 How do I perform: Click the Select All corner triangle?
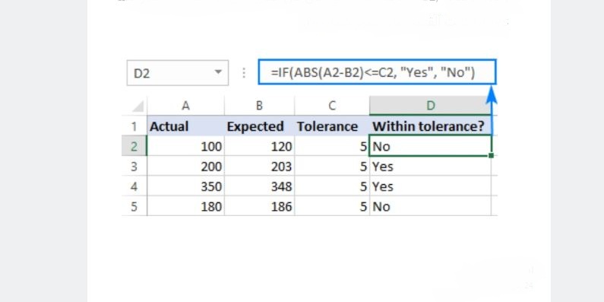(138, 106)
